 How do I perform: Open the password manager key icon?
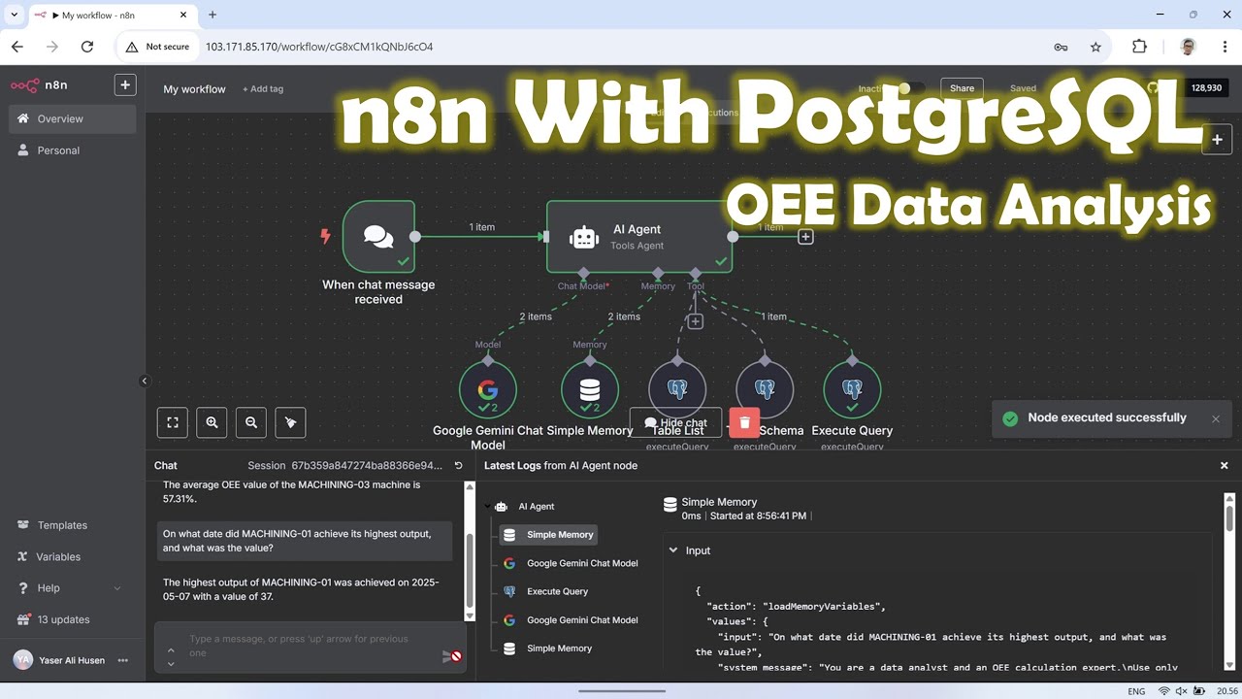1061,47
